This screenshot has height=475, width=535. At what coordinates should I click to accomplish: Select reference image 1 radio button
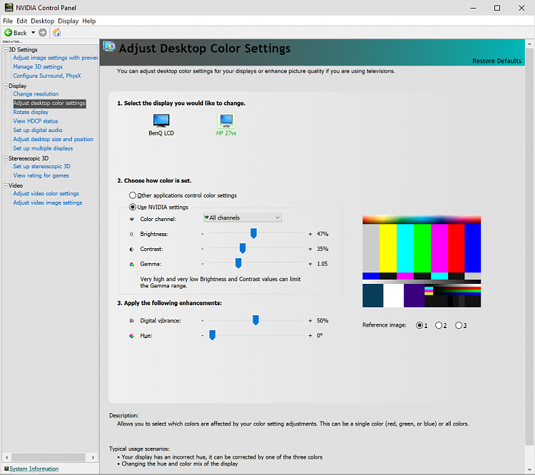(x=419, y=325)
